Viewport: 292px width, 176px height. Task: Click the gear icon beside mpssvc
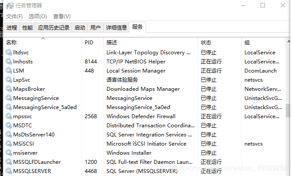(x=9, y=116)
